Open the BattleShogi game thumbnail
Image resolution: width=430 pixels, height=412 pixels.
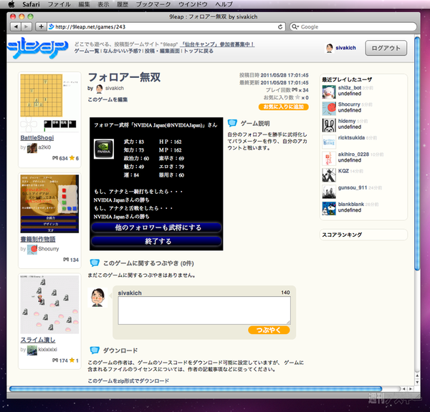point(49,103)
